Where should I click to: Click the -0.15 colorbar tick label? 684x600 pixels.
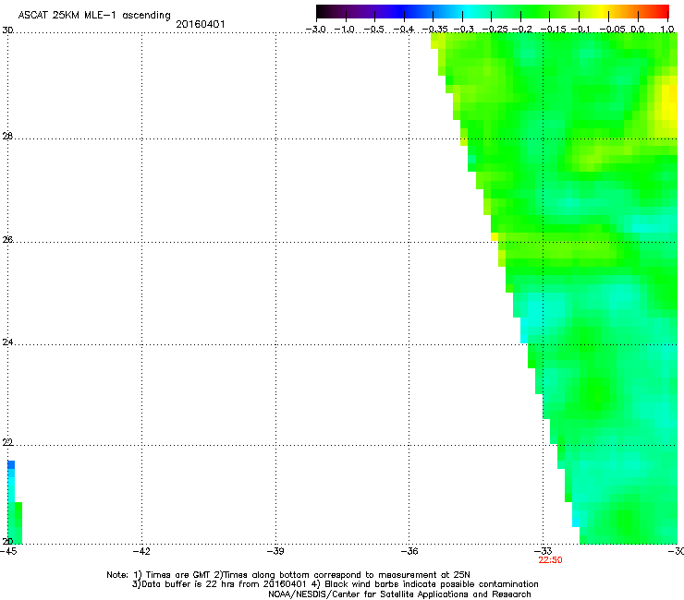pyautogui.click(x=553, y=30)
